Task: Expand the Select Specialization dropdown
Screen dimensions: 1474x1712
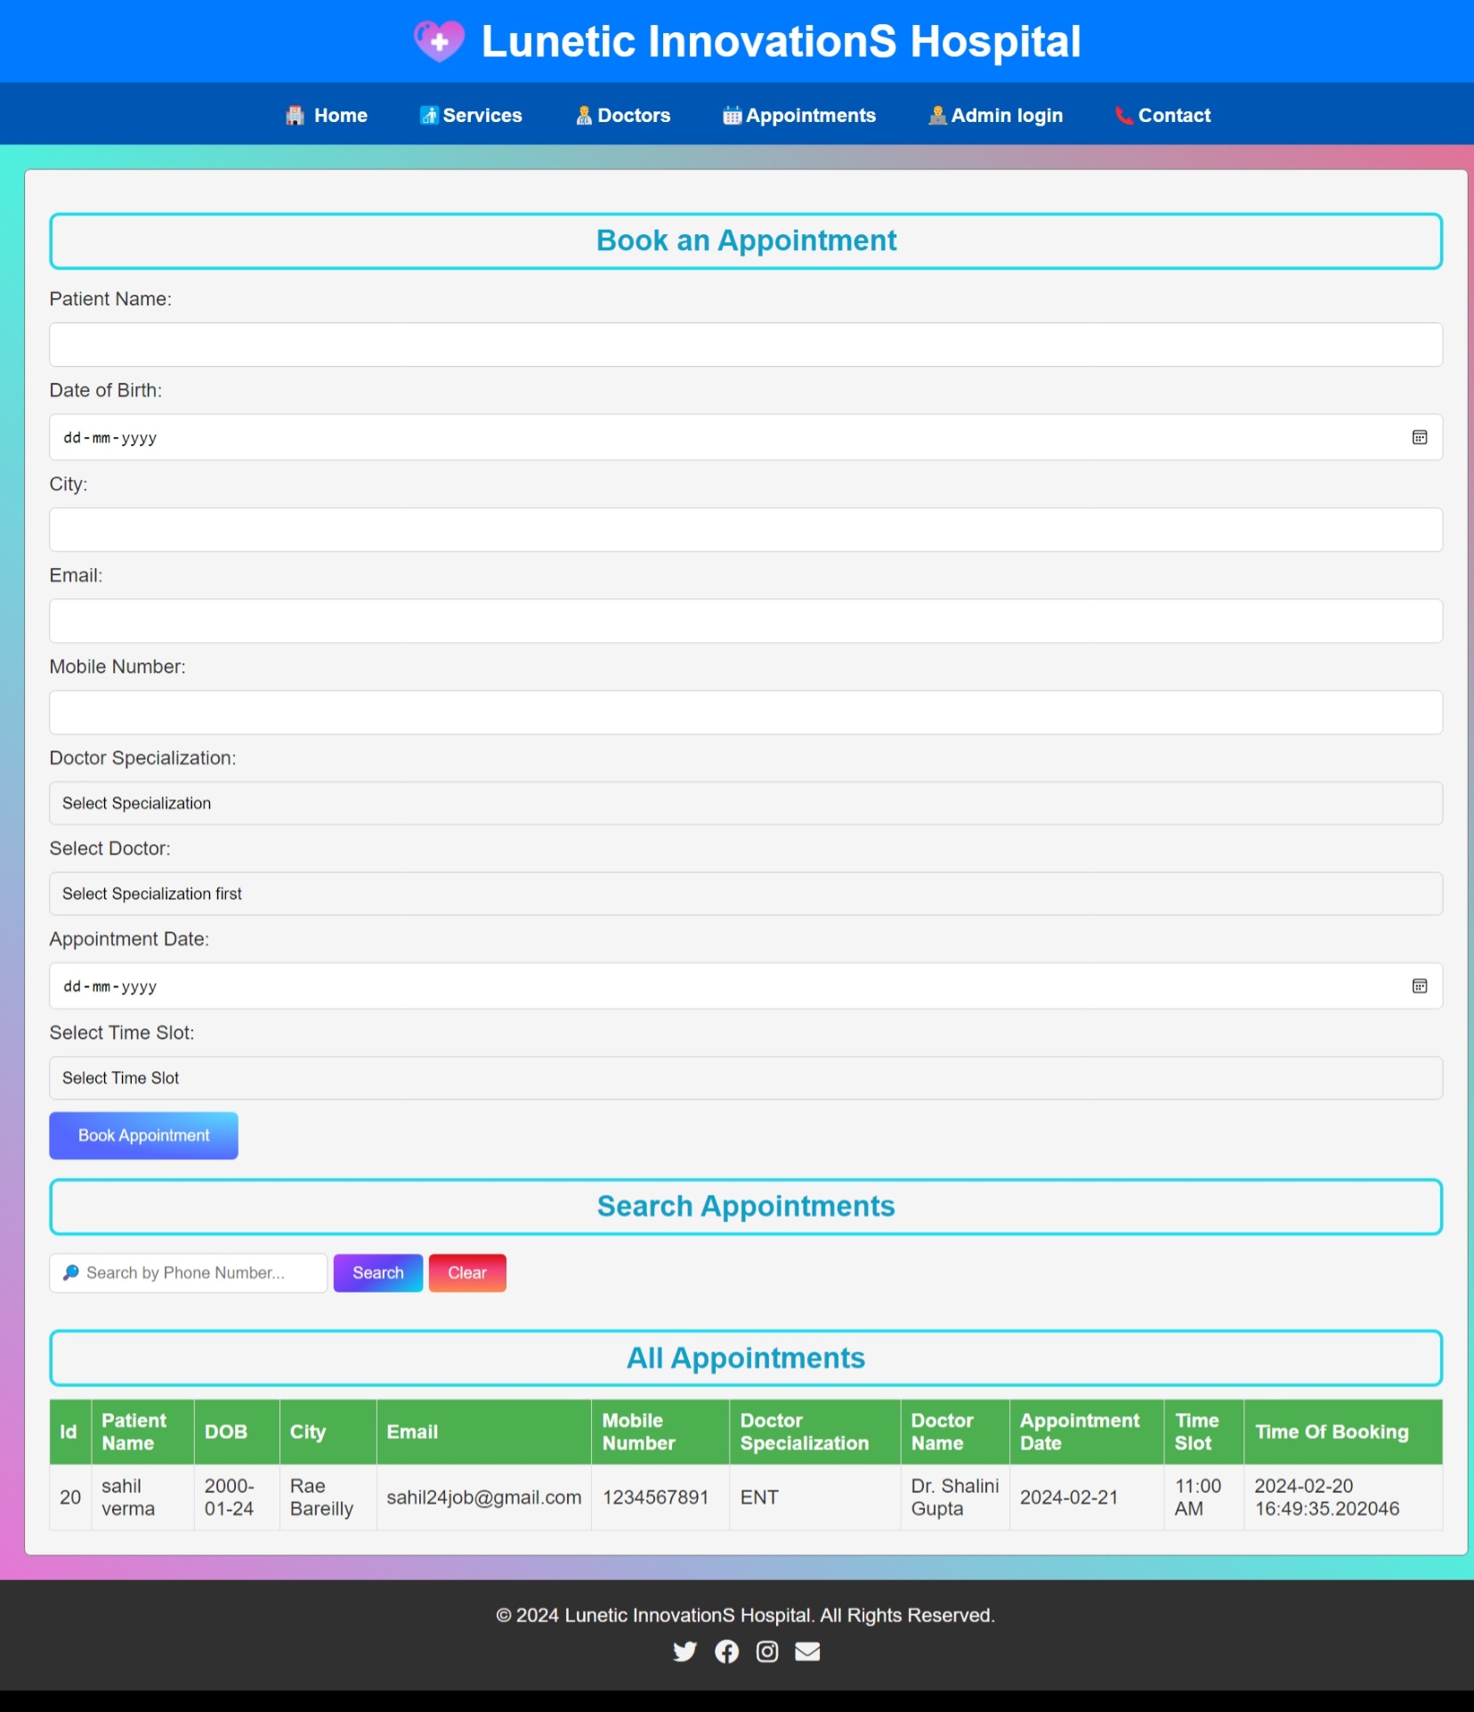Action: pyautogui.click(x=746, y=803)
